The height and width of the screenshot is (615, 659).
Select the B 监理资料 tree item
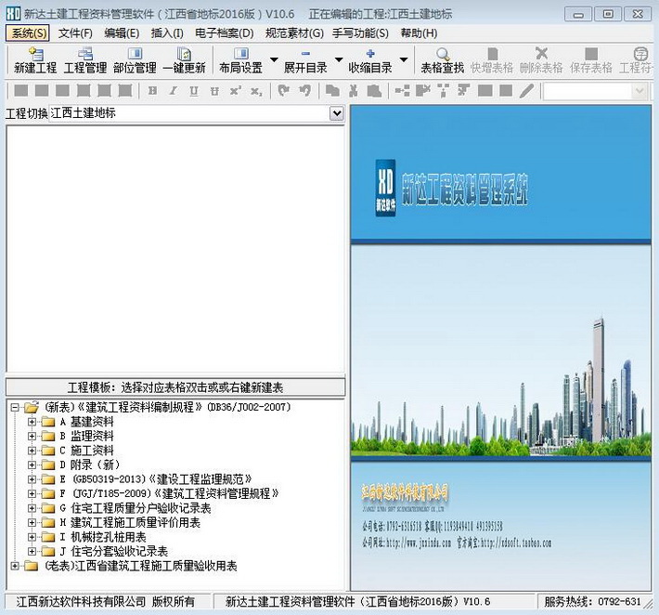click(x=85, y=436)
